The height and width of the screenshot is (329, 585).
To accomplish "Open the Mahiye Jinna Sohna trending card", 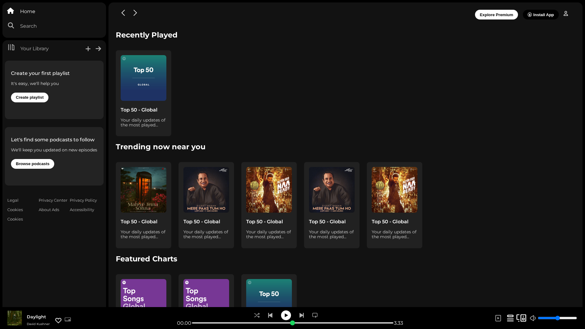I will pyautogui.click(x=144, y=205).
